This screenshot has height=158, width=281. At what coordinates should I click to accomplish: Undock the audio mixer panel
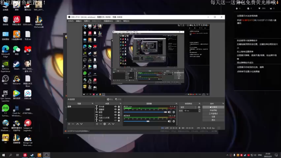176,104
